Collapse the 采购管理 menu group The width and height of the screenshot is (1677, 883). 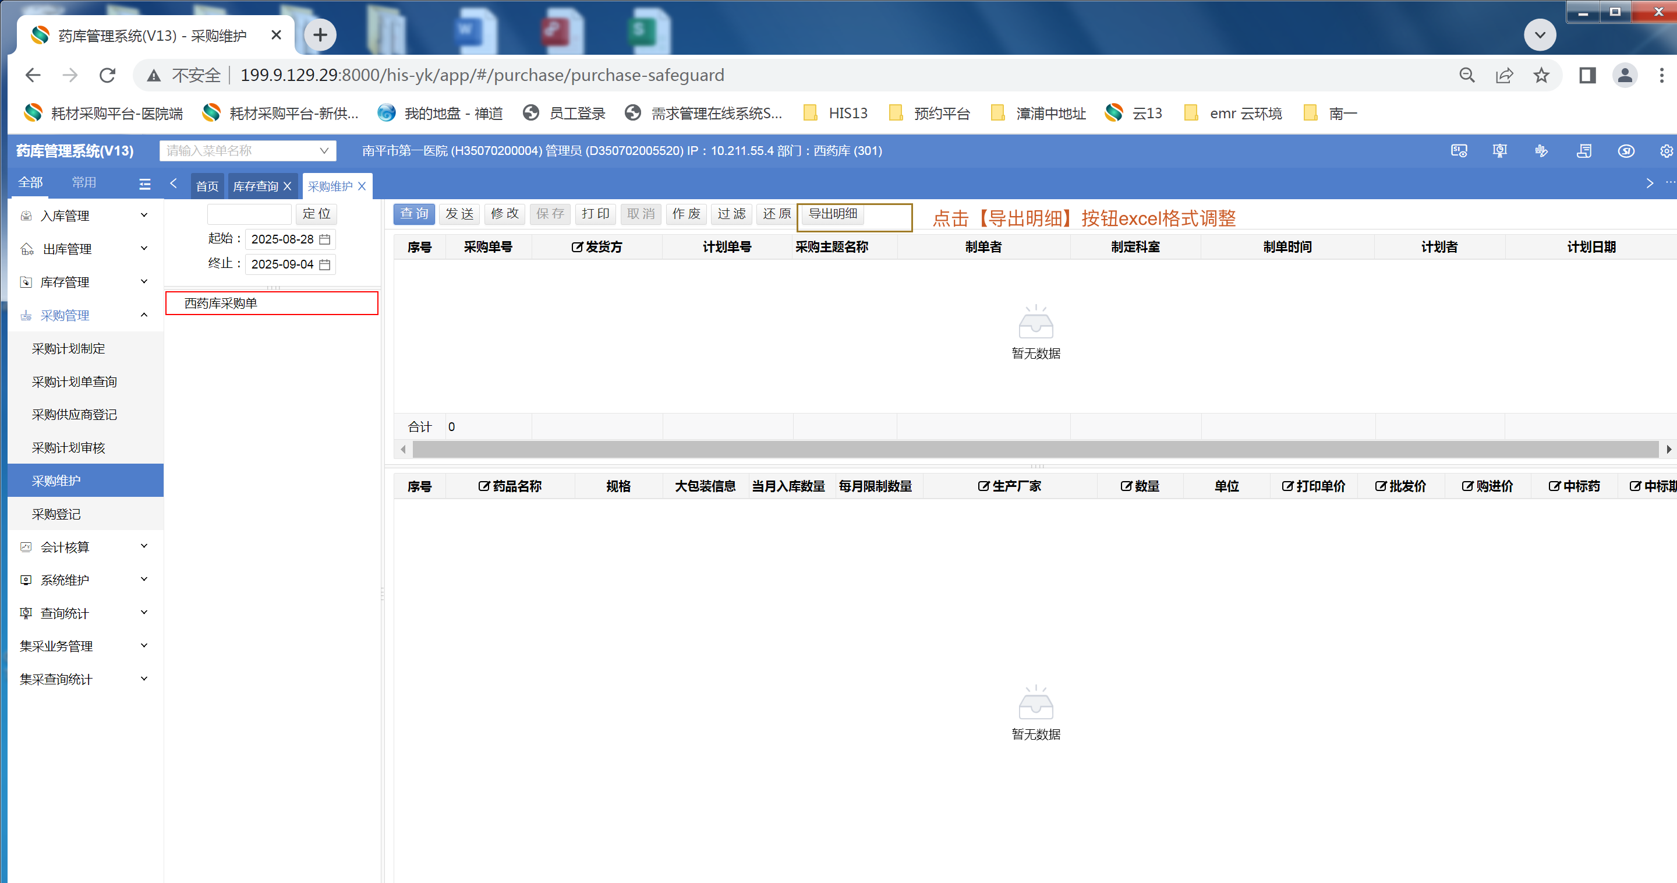pos(84,315)
